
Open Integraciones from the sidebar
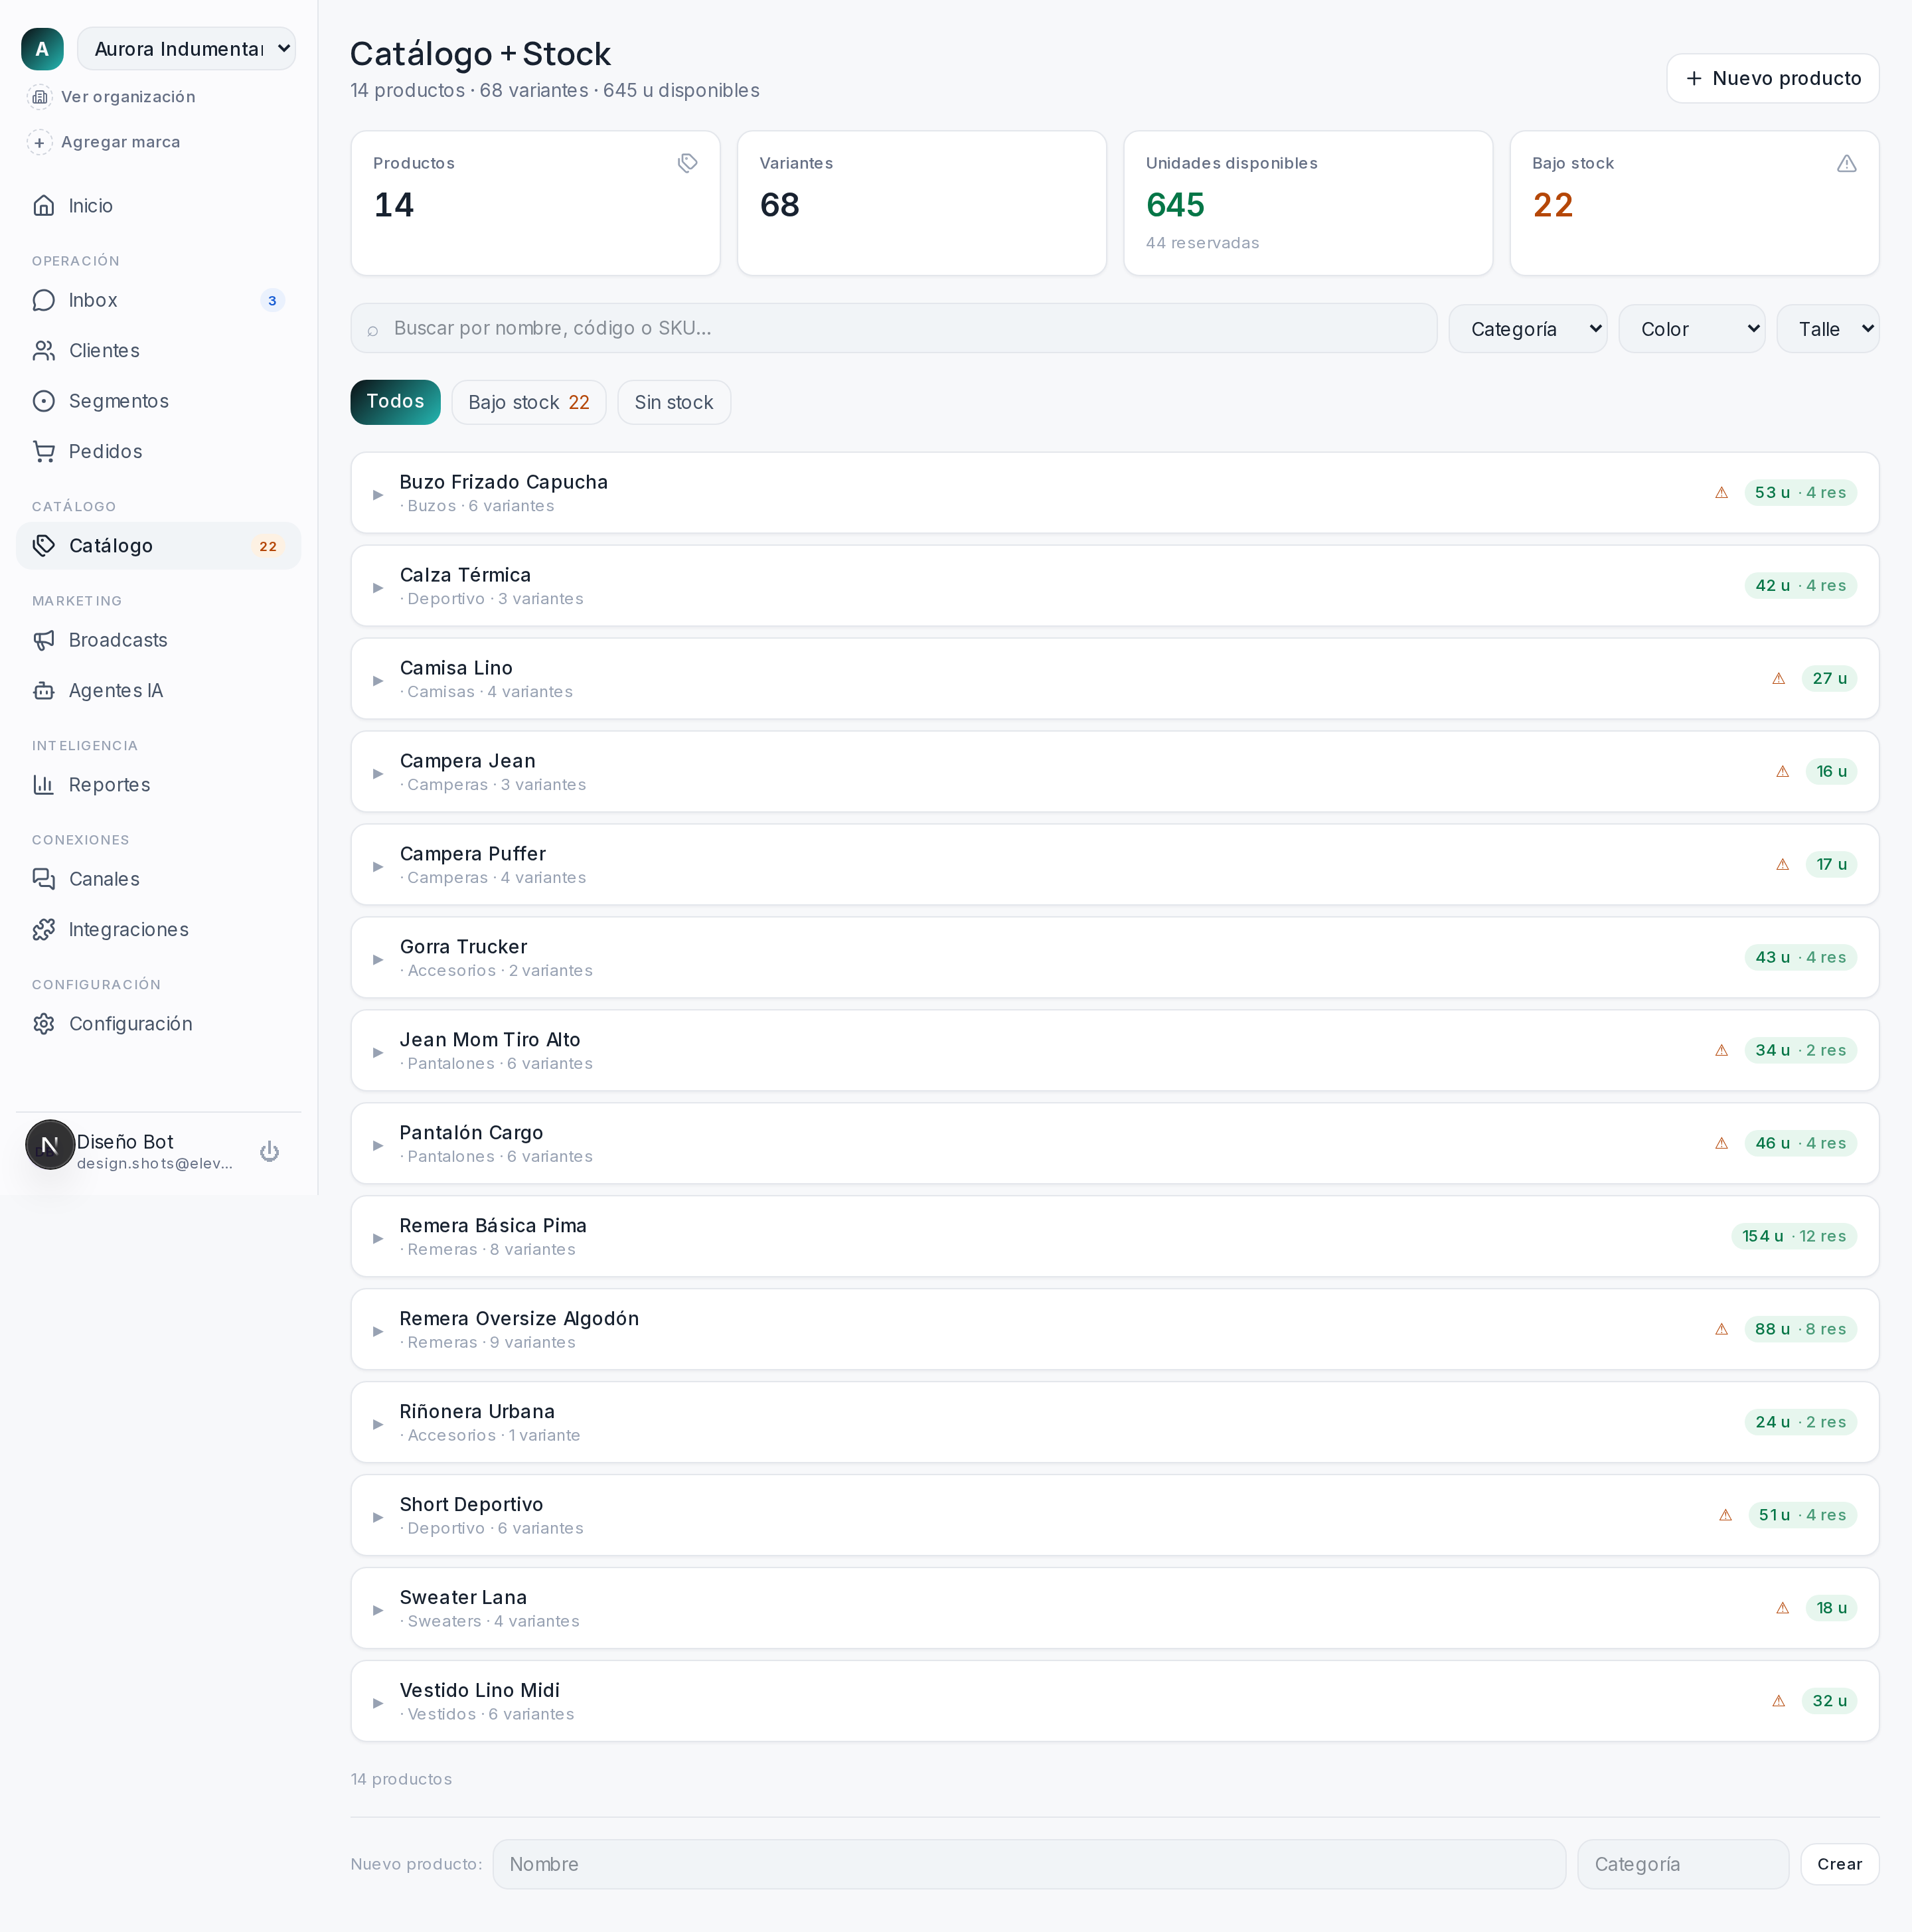(x=158, y=930)
